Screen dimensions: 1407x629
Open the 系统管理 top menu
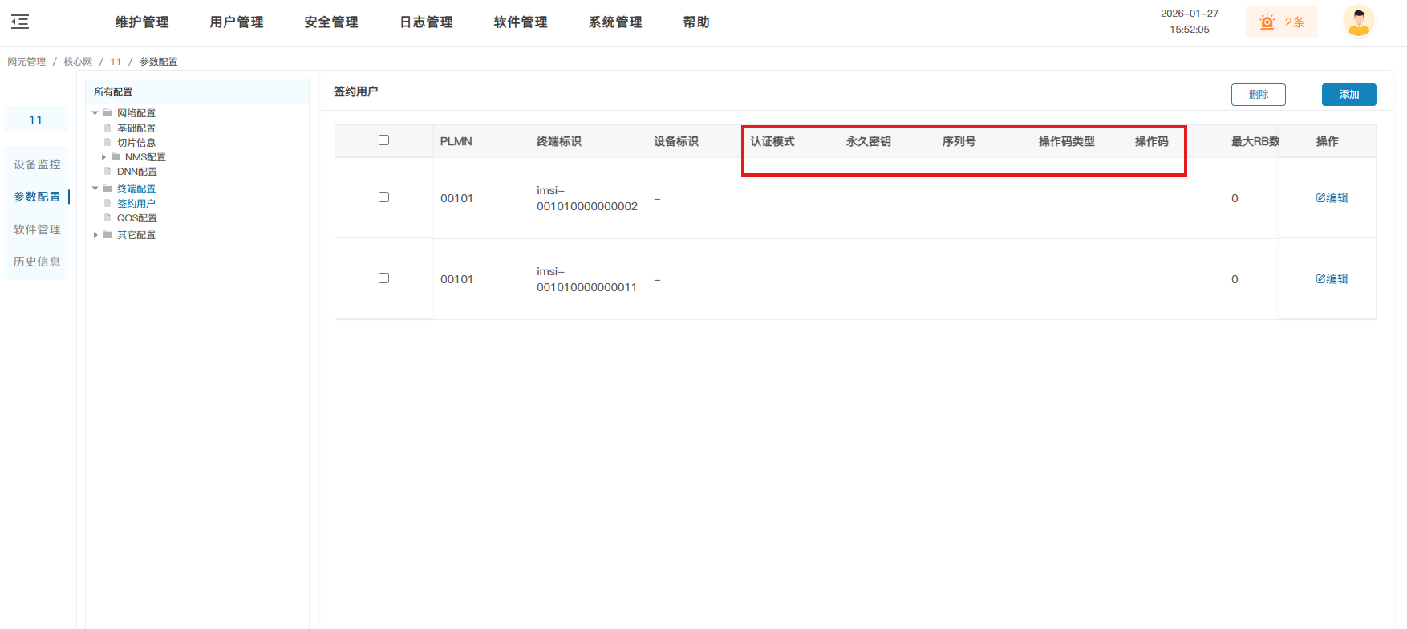click(615, 22)
